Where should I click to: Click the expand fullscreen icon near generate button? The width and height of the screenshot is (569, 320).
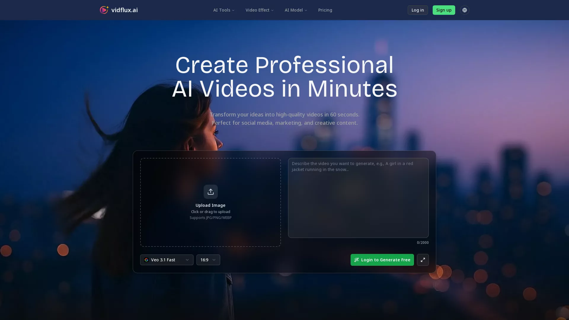point(423,260)
